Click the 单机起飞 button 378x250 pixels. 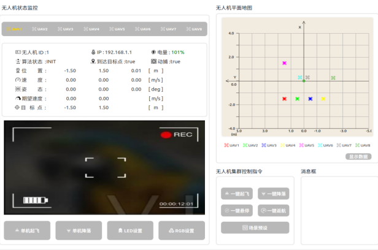click(x=27, y=230)
